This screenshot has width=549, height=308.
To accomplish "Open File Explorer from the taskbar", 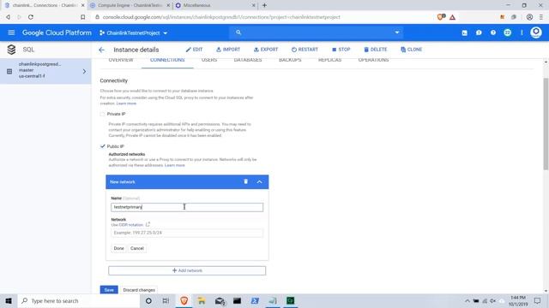I will click(x=202, y=300).
